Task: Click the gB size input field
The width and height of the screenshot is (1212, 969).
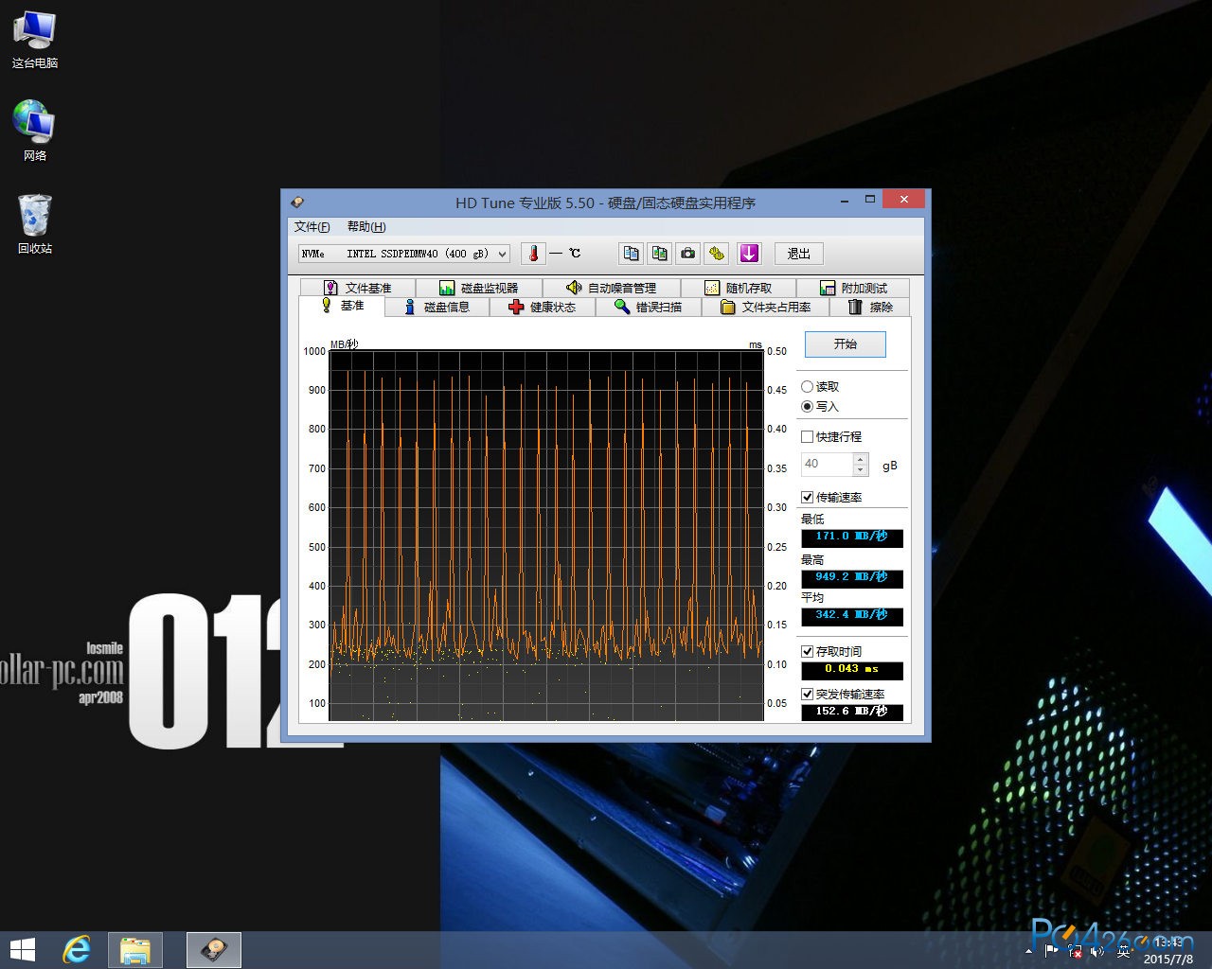Action: click(x=827, y=464)
